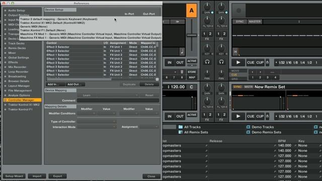This screenshot has width=322, height=181.
Task: Click the skip-to-start icon below the SYNC button
Action: [235, 51]
